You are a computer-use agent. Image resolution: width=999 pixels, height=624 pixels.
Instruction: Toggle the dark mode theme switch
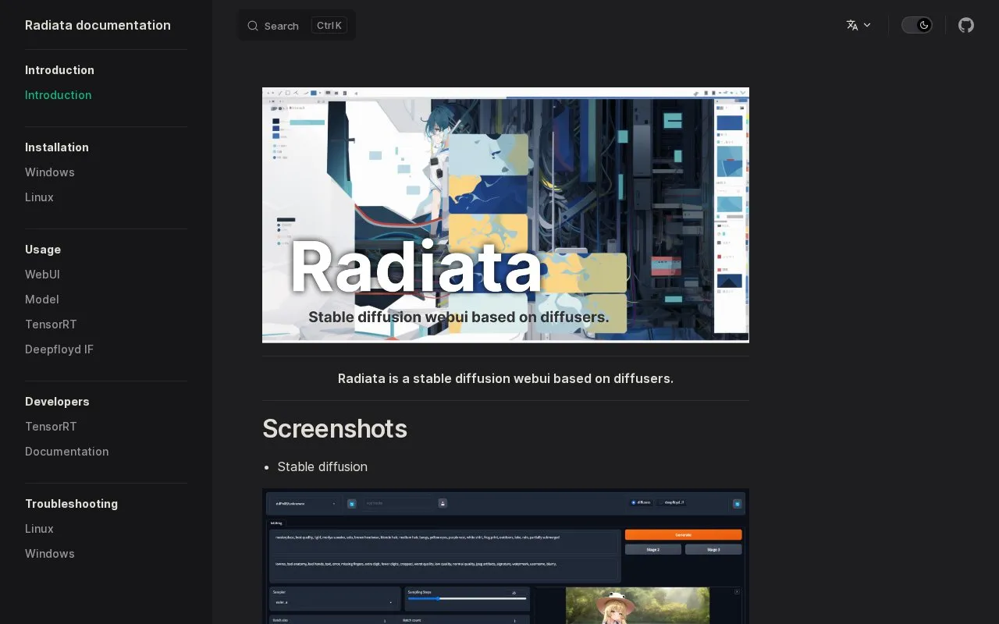[917, 25]
